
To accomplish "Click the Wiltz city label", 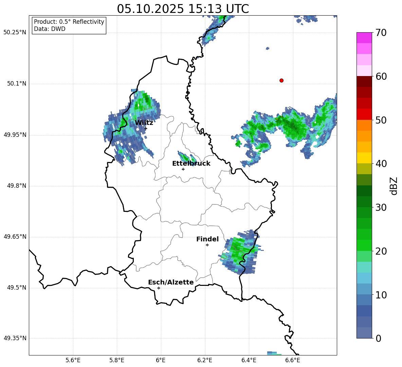I will pyautogui.click(x=144, y=123).
